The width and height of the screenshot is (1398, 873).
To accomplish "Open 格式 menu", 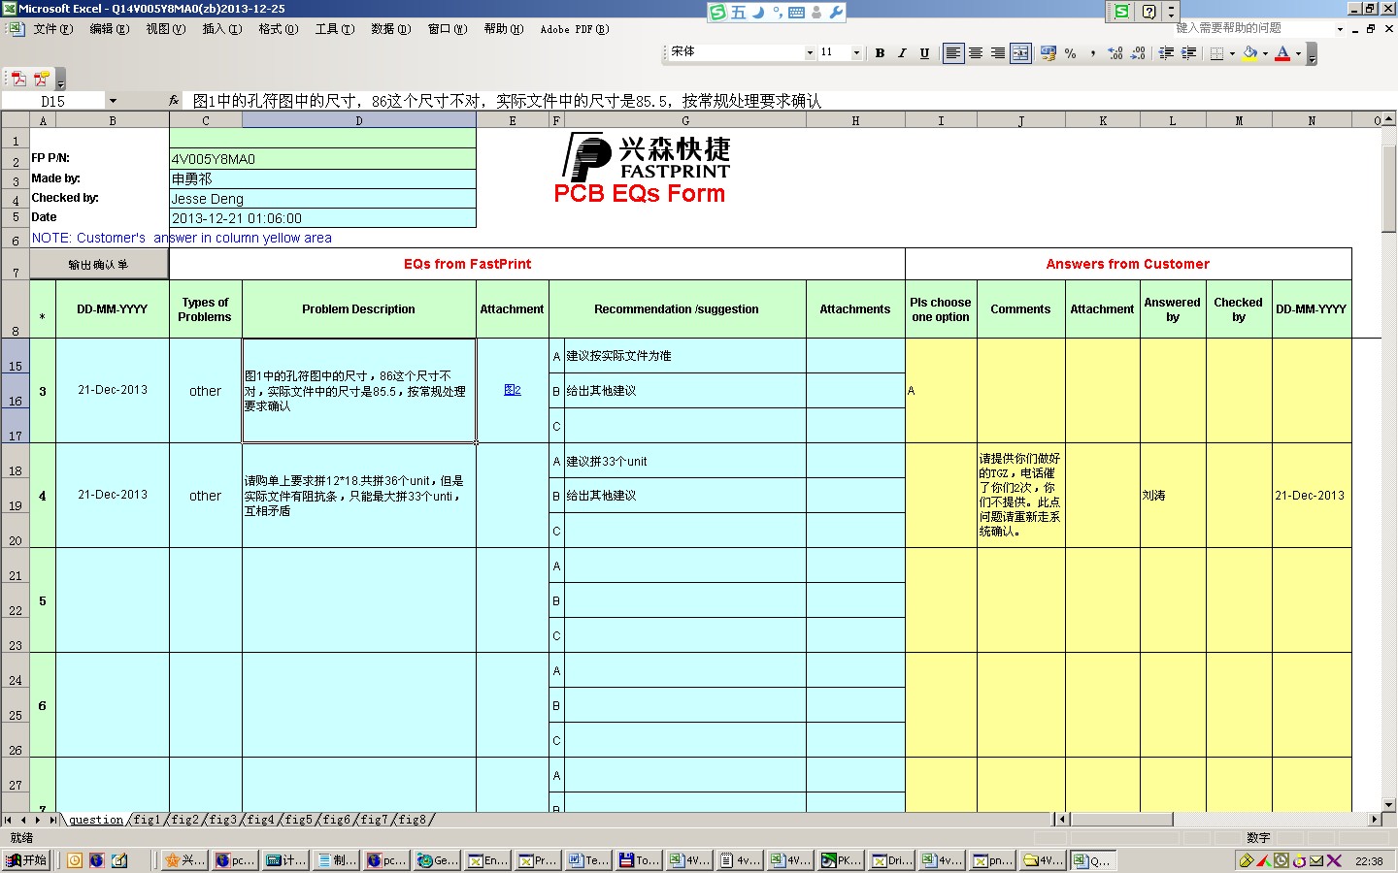I will point(278,29).
